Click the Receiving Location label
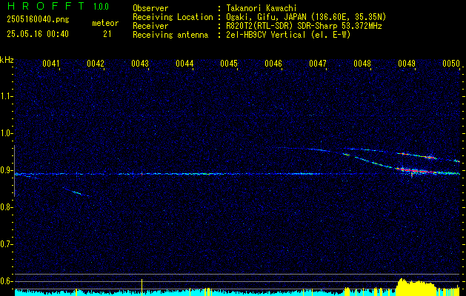 pyautogui.click(x=173, y=17)
